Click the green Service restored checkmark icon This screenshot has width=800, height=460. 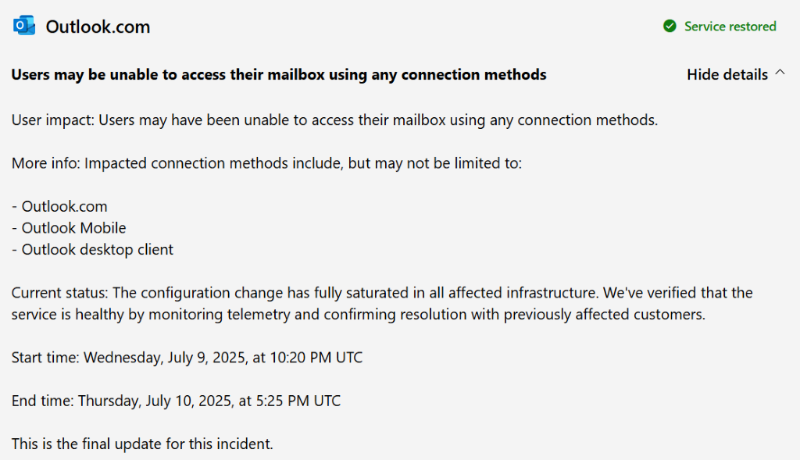coord(670,27)
